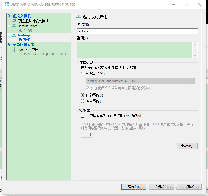
Task: Click the 虚拟交换机属性 header icon
Action: coord(79,17)
